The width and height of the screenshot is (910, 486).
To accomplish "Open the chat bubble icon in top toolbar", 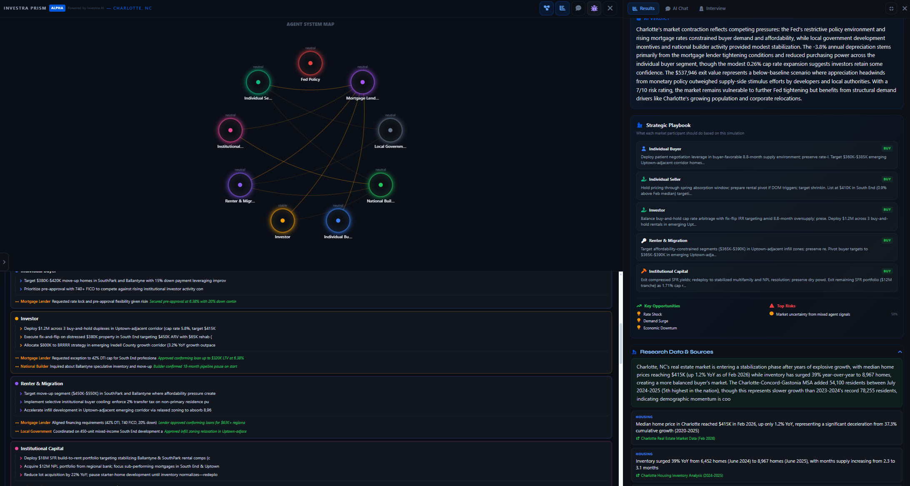I will click(578, 8).
